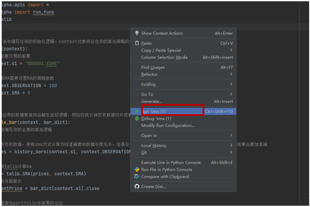Expand arrow beside Open In
This screenshot has height=207, width=310.
(x=231, y=135)
